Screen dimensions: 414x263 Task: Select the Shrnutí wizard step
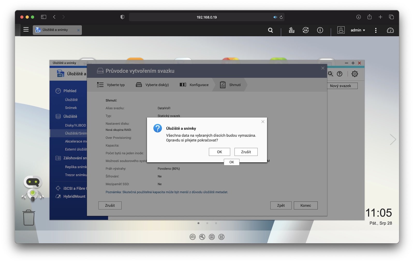(230, 85)
